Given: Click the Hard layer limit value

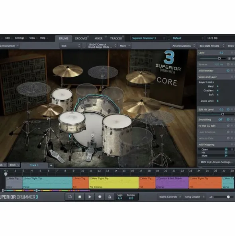Looking at the screenshot, I should pyautogui.click(x=217, y=86).
